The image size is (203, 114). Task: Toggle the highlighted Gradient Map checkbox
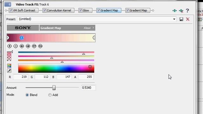point(99,10)
